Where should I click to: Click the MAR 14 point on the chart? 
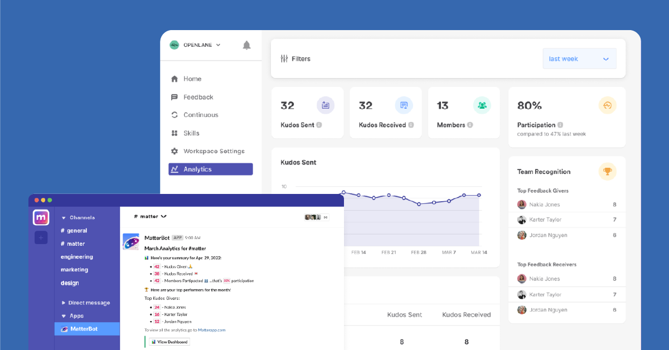pos(479,195)
